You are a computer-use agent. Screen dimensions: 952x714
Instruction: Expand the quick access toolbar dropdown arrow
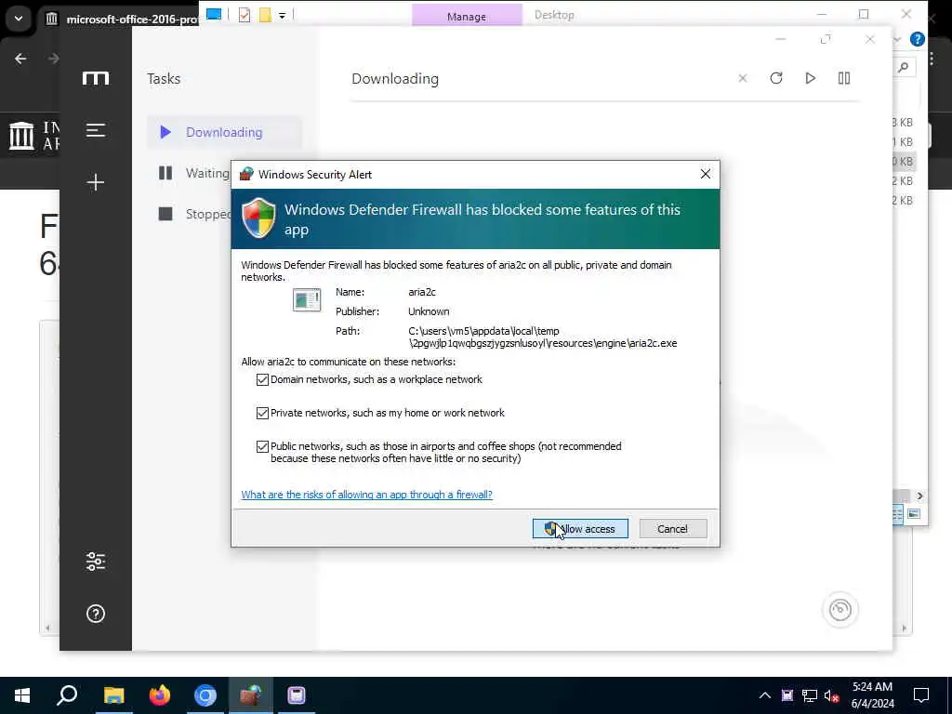click(283, 16)
